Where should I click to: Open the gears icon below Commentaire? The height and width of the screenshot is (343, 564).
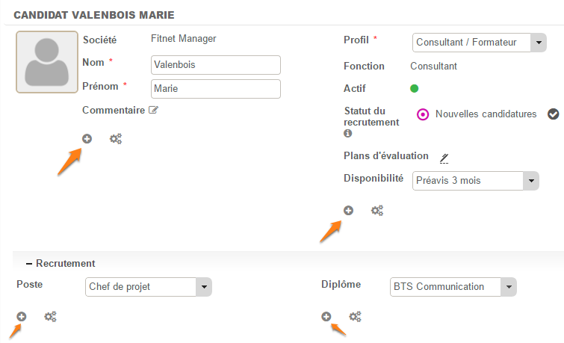click(x=116, y=138)
